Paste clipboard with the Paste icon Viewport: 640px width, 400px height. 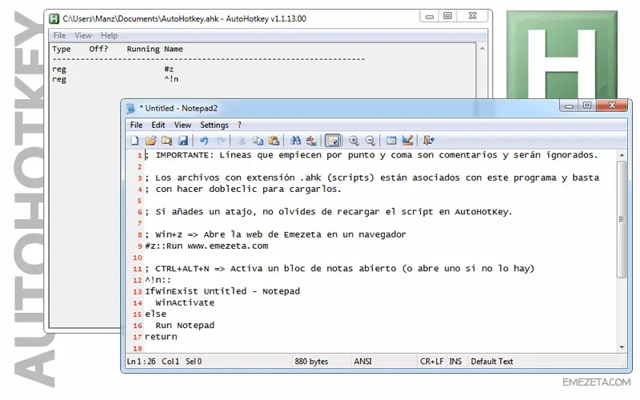tap(274, 141)
